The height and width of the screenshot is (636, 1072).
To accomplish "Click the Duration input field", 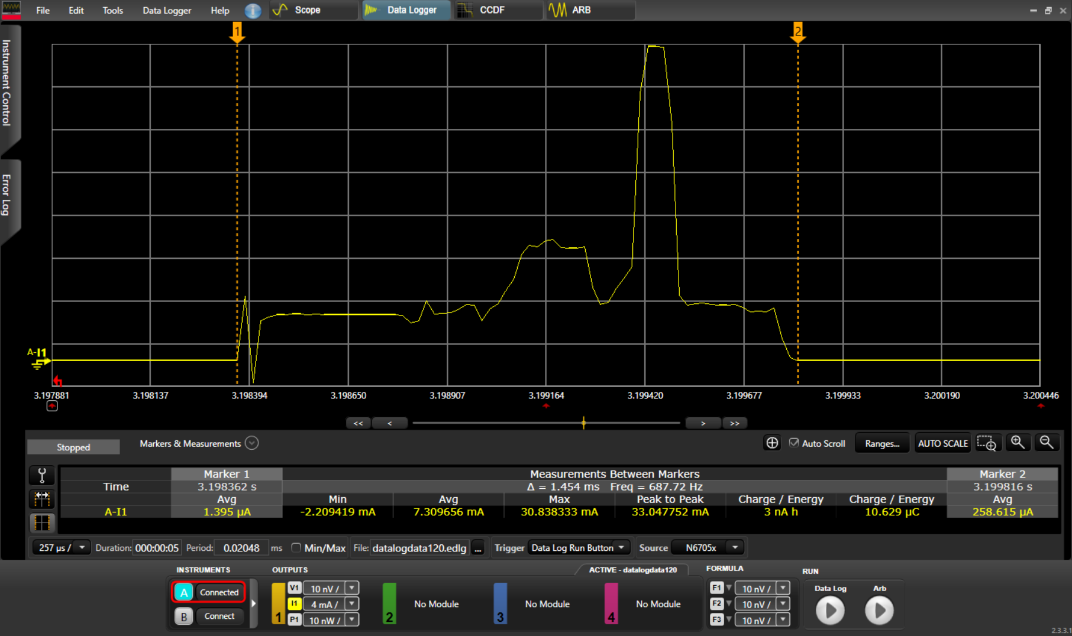I will tap(156, 548).
